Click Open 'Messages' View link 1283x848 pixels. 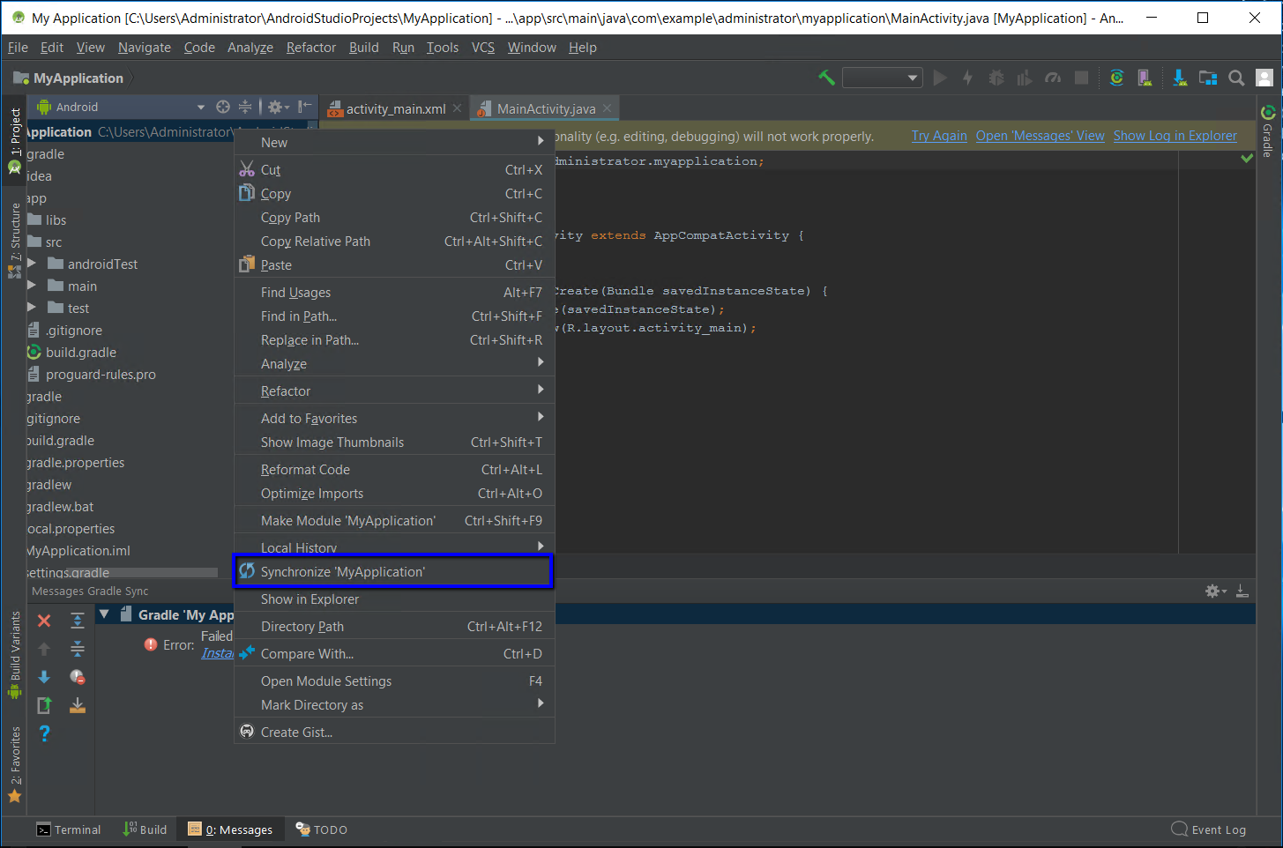[x=1040, y=136]
